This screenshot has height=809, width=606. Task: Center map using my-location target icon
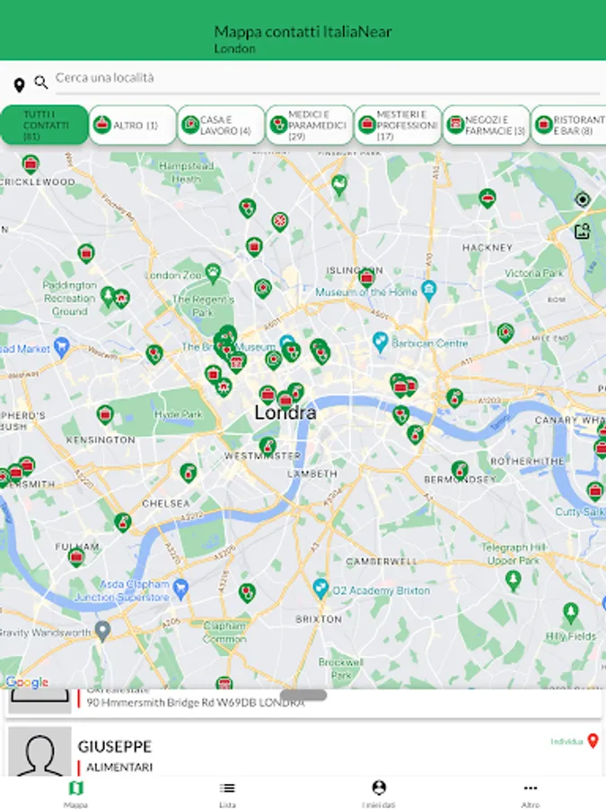[x=583, y=200]
